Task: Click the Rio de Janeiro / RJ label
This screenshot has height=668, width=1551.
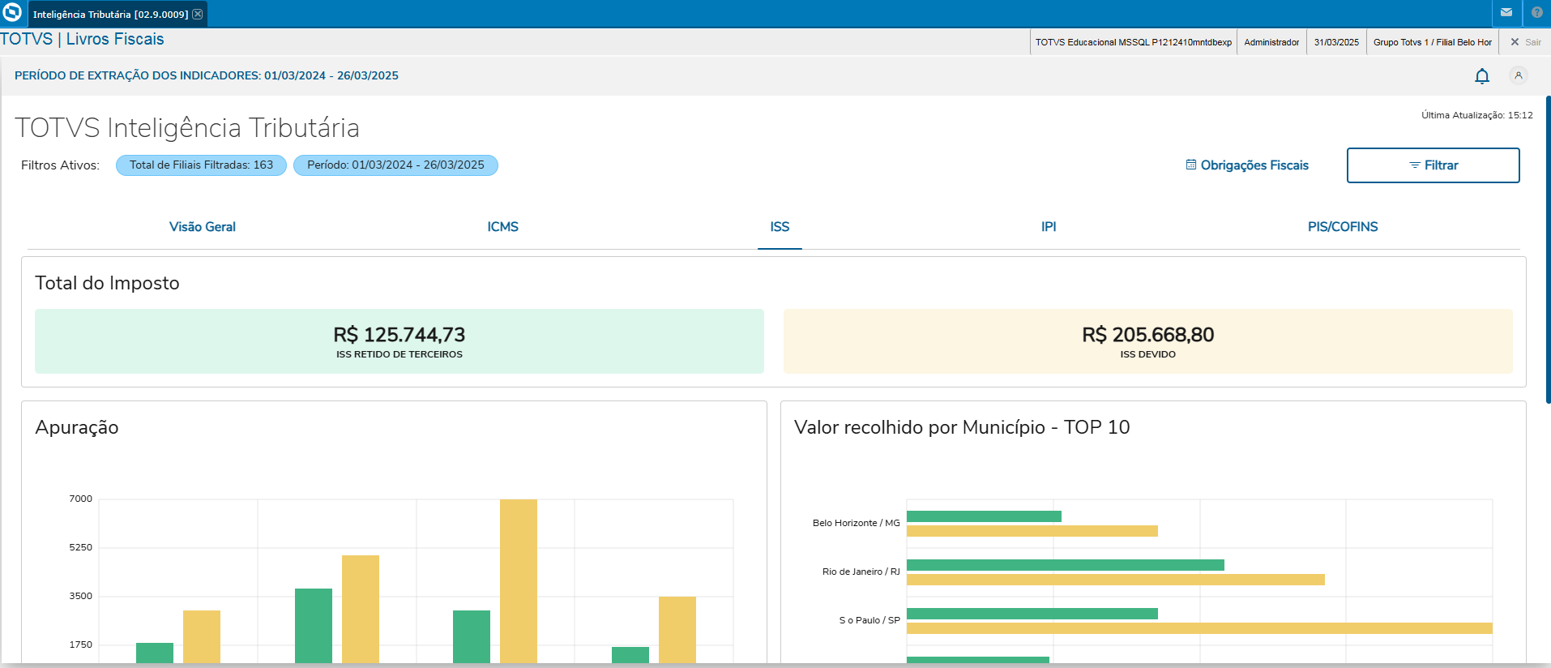Action: [861, 572]
